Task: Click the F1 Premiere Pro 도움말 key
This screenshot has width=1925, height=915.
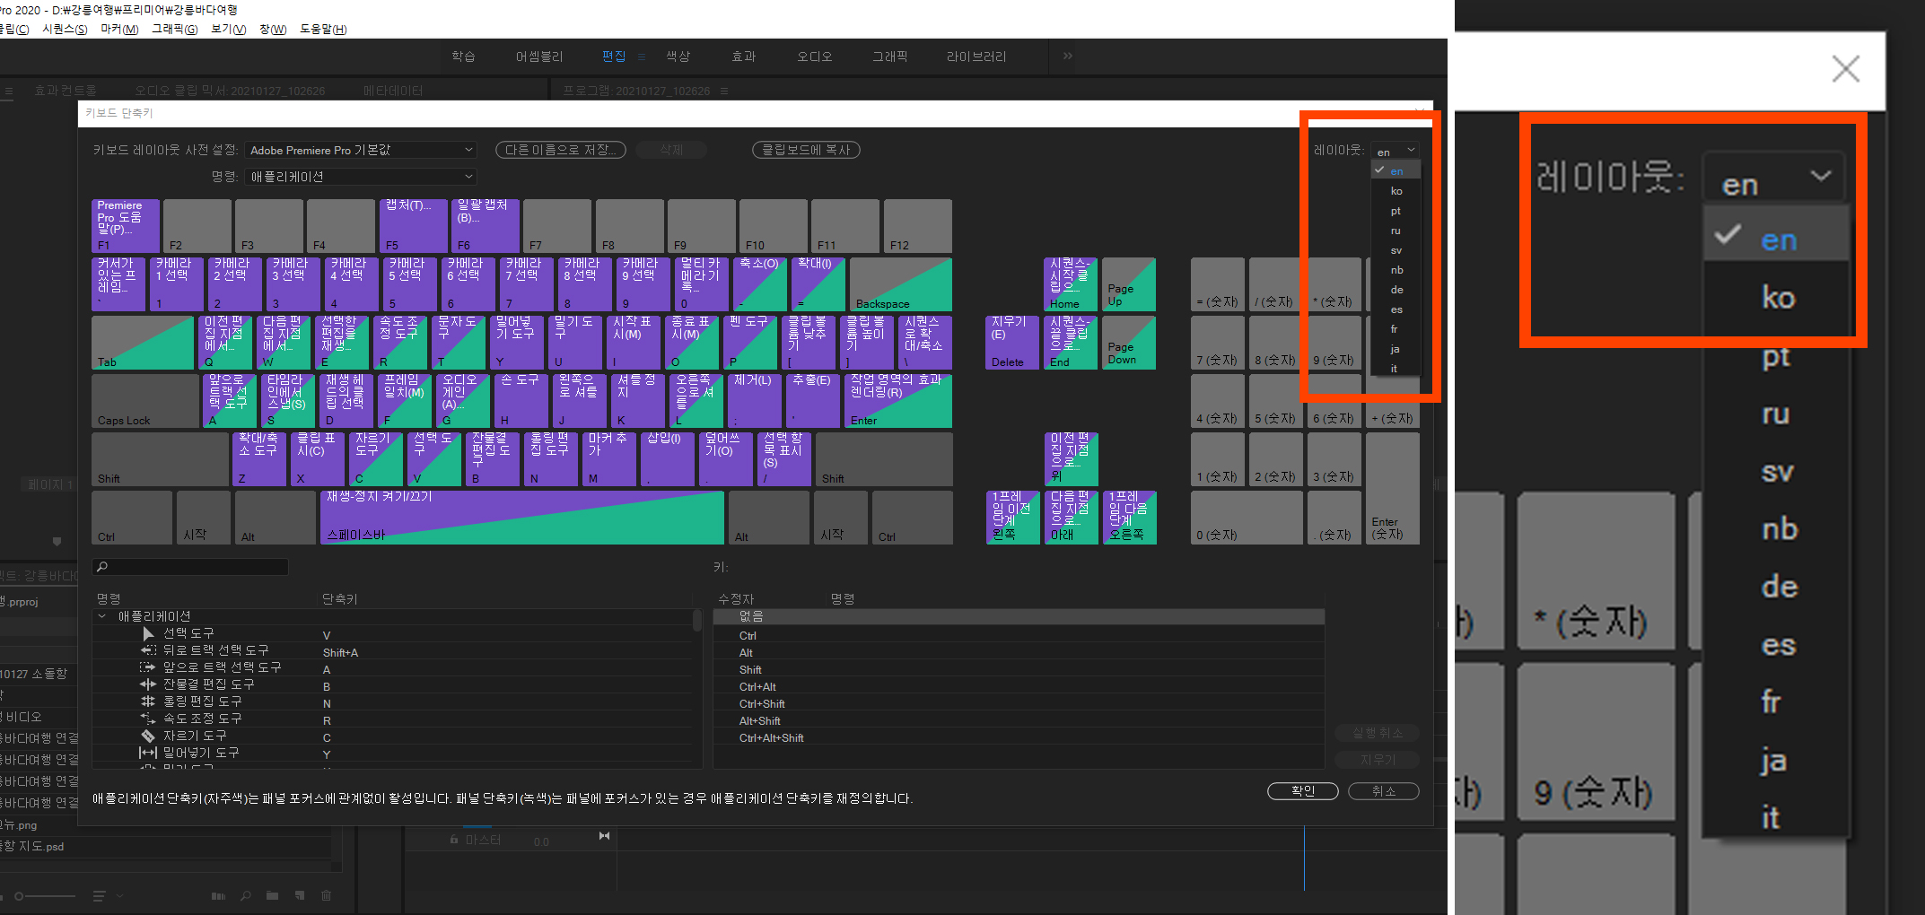Action: click(x=126, y=226)
